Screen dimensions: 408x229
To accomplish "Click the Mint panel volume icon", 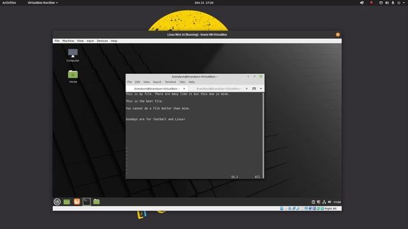I will coord(330,202).
